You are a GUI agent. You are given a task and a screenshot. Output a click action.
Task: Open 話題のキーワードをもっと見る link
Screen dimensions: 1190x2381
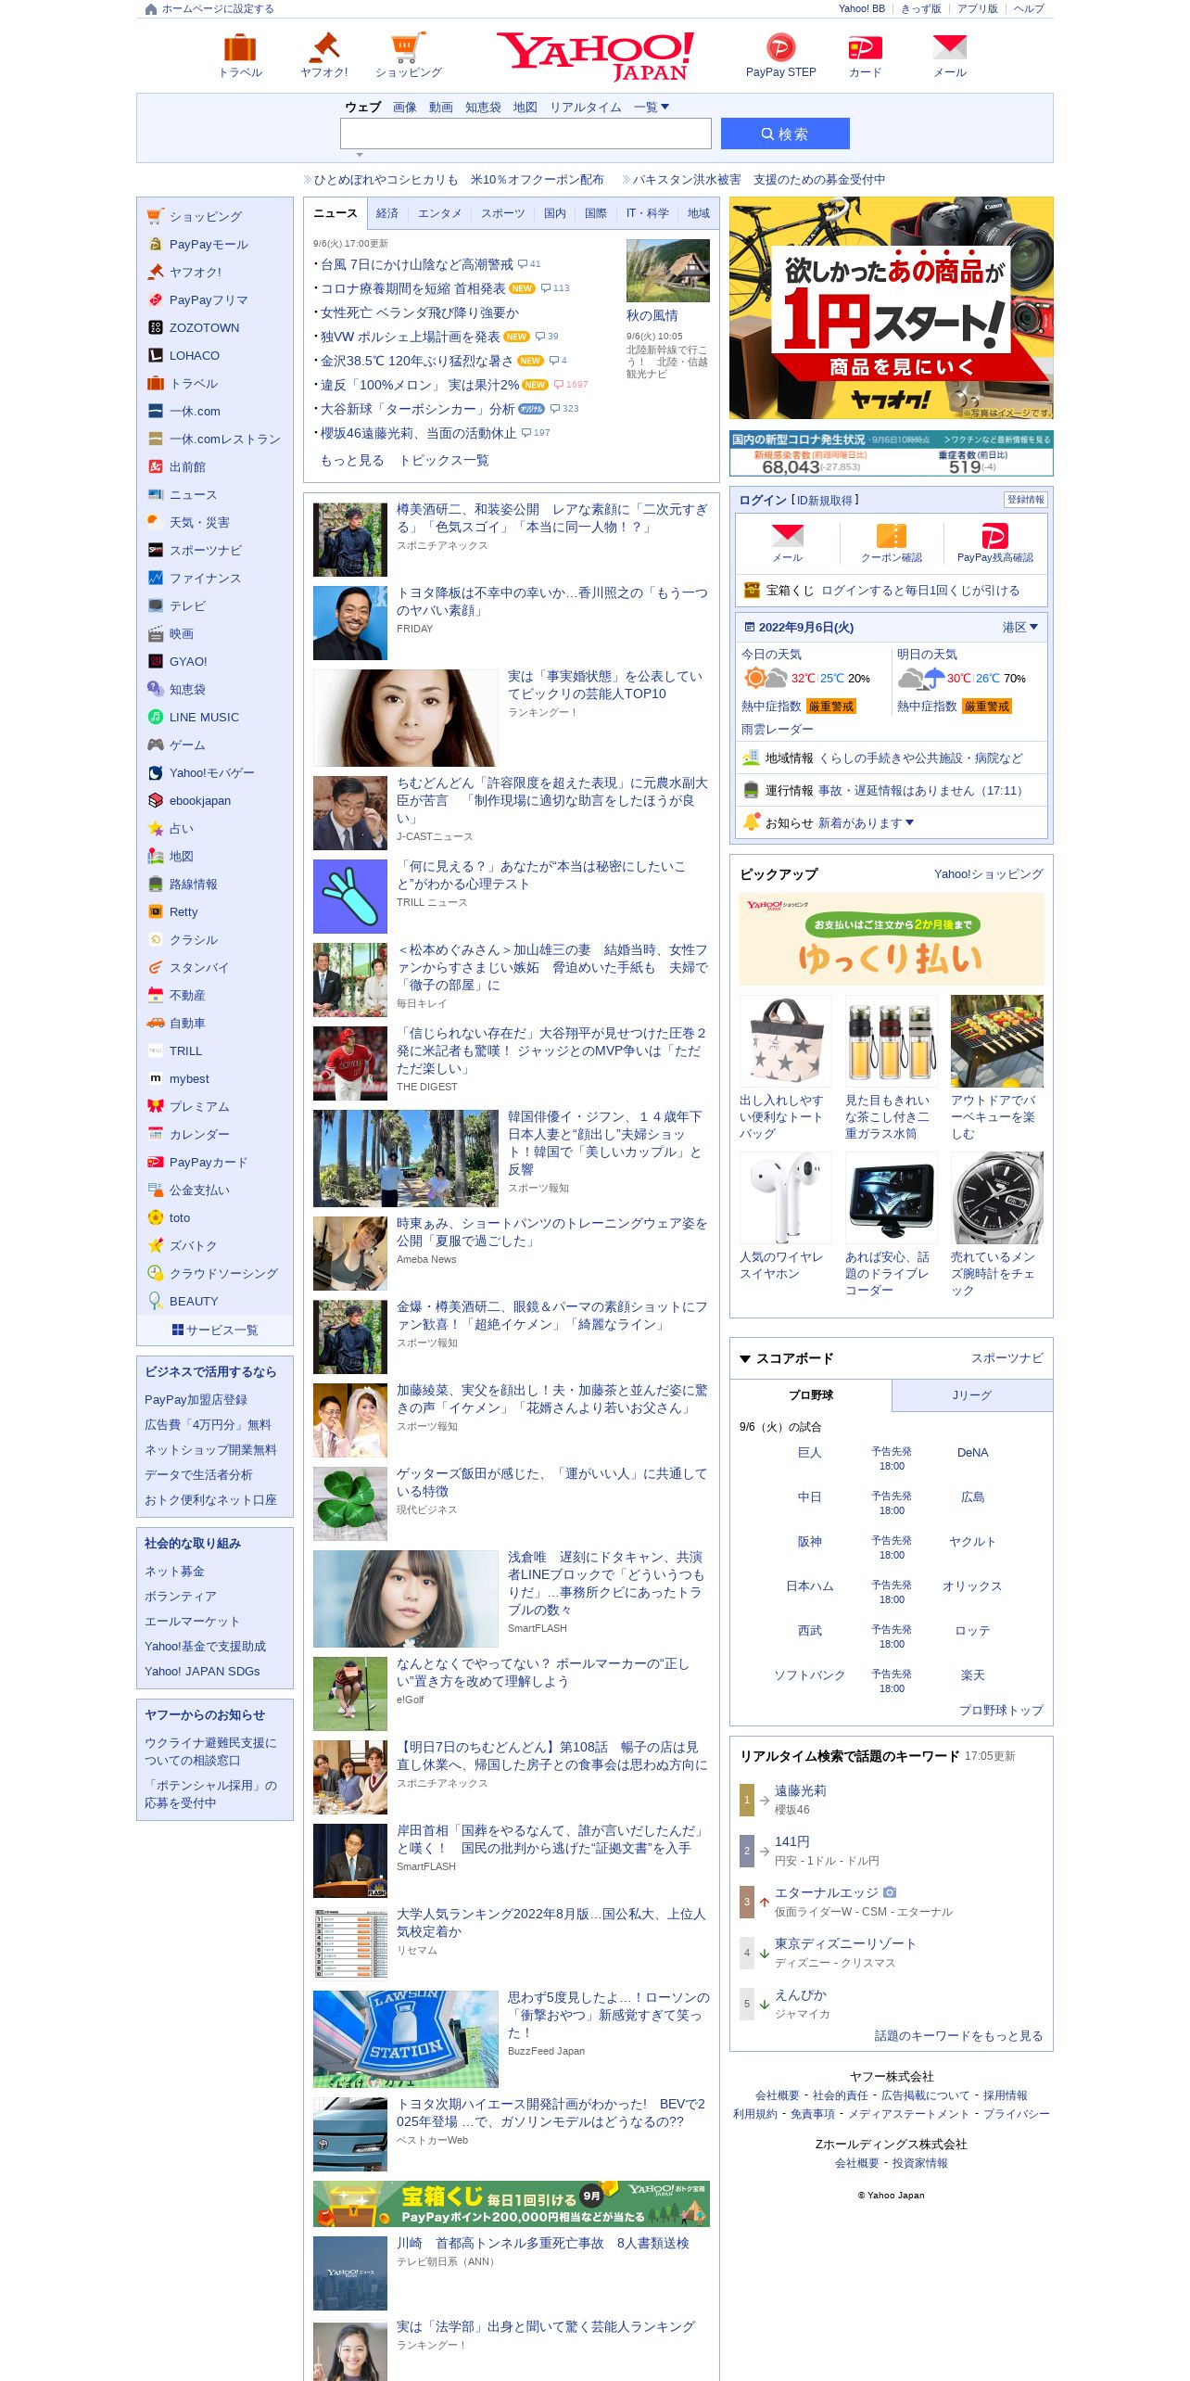click(959, 2036)
